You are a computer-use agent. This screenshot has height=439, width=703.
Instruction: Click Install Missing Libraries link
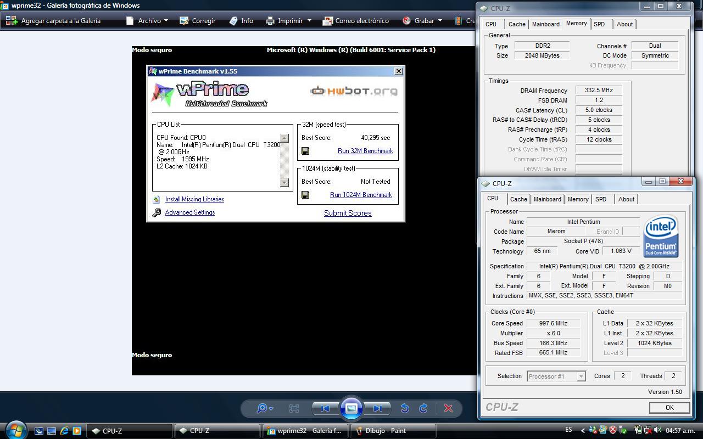[194, 199]
